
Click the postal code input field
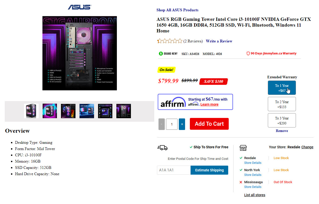click(174, 170)
